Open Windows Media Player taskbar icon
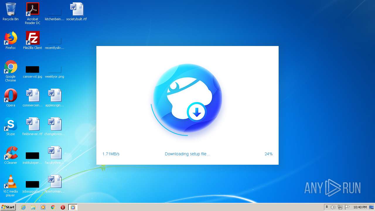This screenshot has width=375, height=211. point(43,207)
